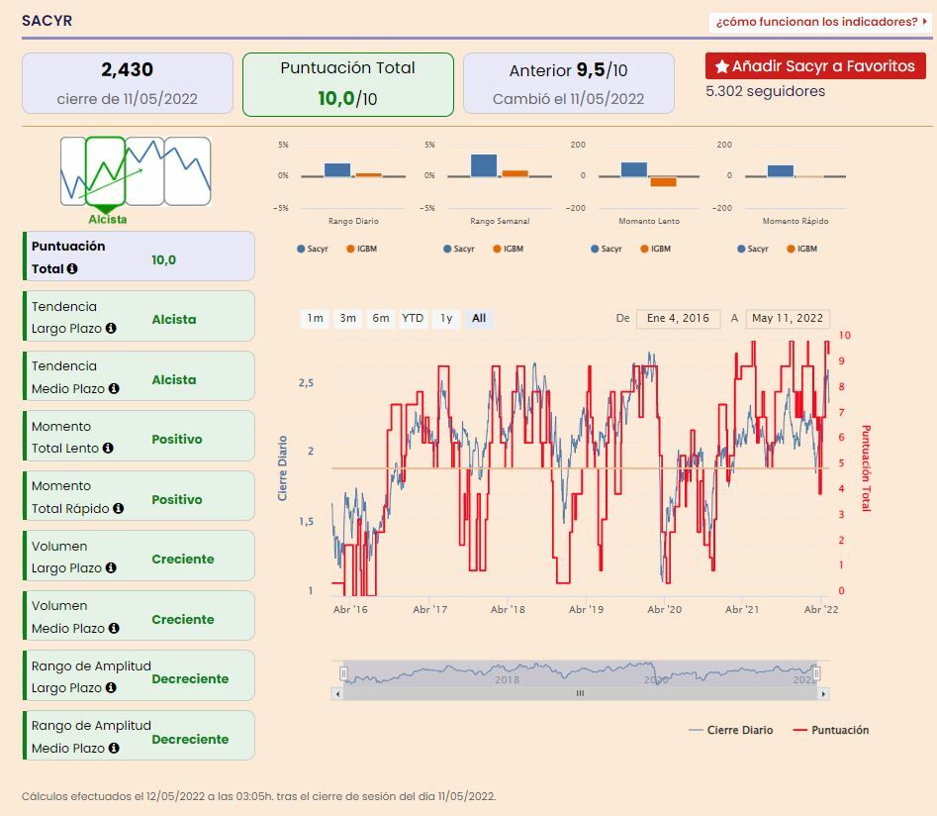Viewport: 937px width, 816px height.
Task: Click info icon for Momento Total Lento
Action: (x=108, y=448)
